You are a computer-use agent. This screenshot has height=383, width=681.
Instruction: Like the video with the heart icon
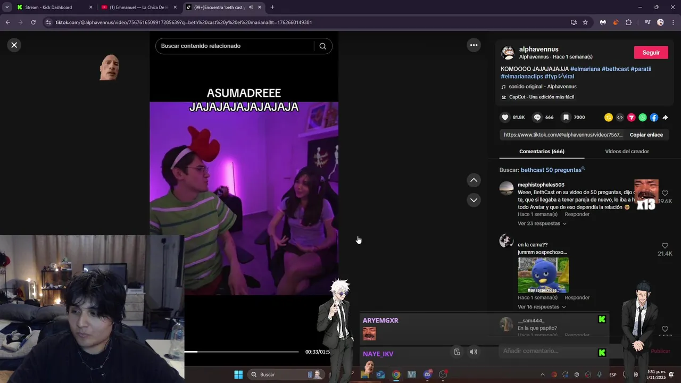[505, 118]
